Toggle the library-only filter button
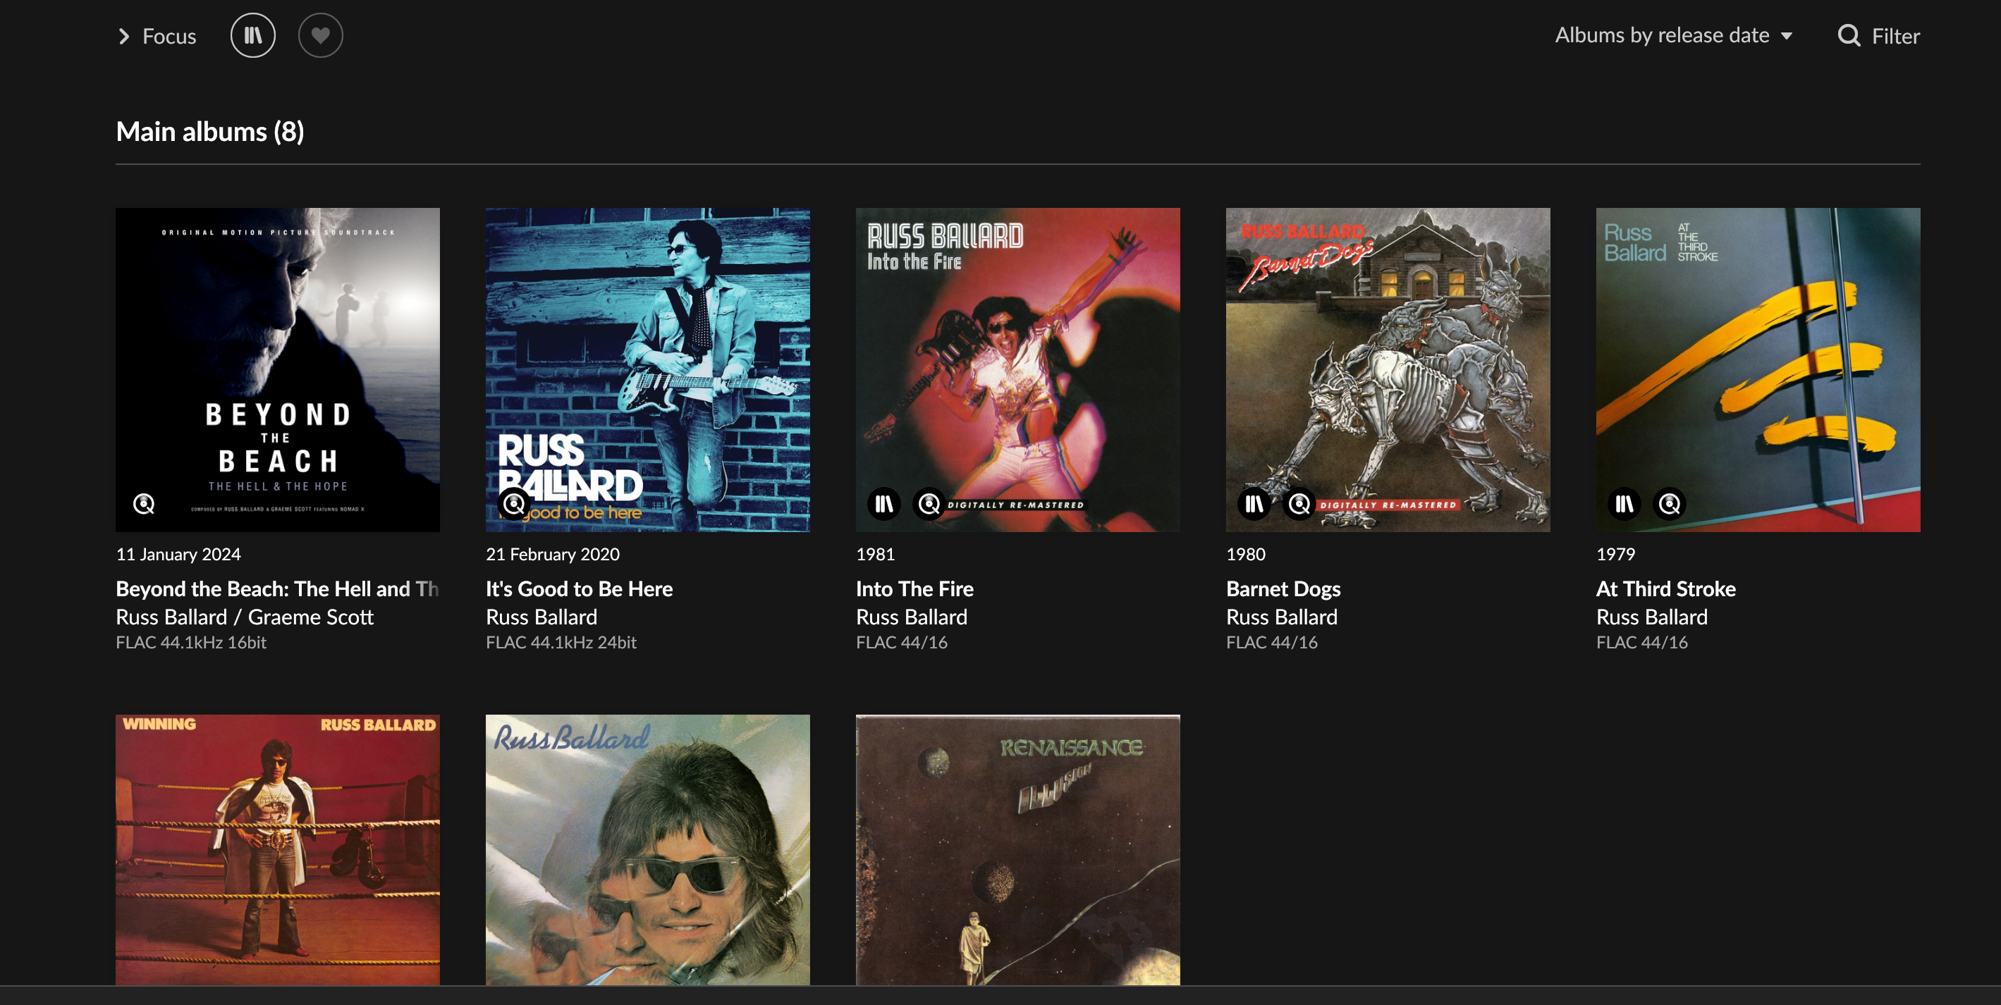This screenshot has height=1005, width=2001. tap(252, 36)
